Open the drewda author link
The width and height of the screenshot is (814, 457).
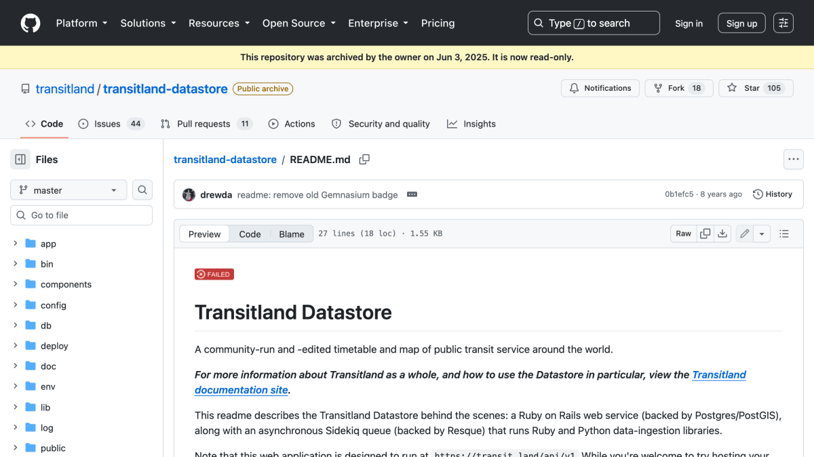216,194
